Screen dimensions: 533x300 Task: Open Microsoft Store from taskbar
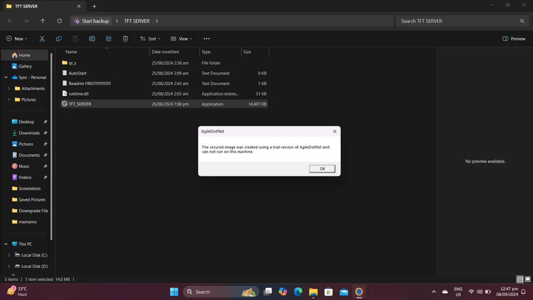(329, 292)
